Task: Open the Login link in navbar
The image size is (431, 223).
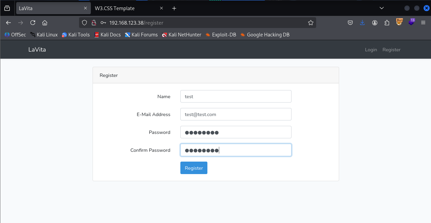Action: pos(371,50)
